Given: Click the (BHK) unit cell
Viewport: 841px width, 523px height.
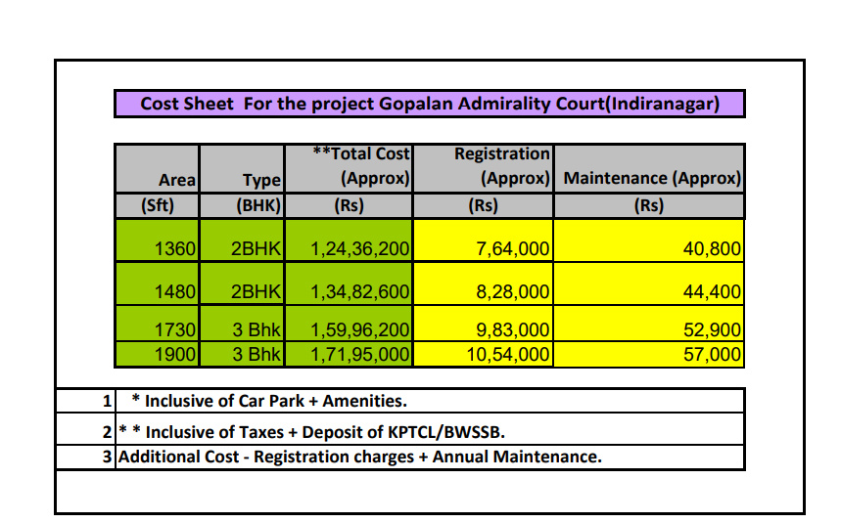Looking at the screenshot, I should 242,206.
